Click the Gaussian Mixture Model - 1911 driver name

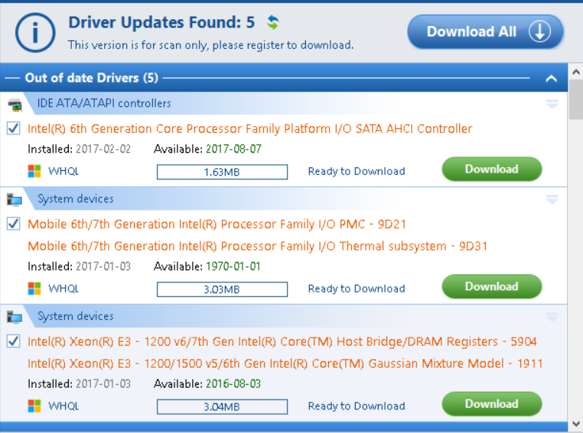[285, 364]
